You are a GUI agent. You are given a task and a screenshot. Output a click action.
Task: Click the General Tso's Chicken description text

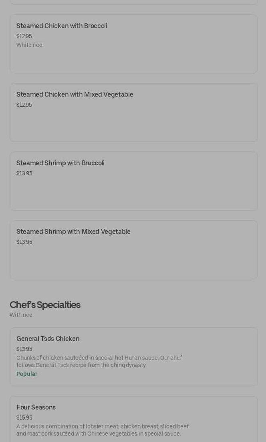99,361
